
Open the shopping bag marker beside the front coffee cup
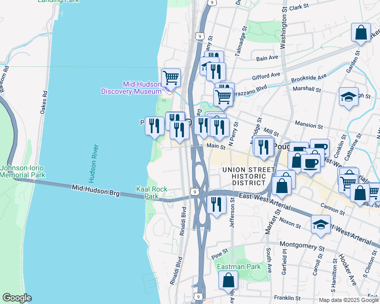(x=296, y=162)
